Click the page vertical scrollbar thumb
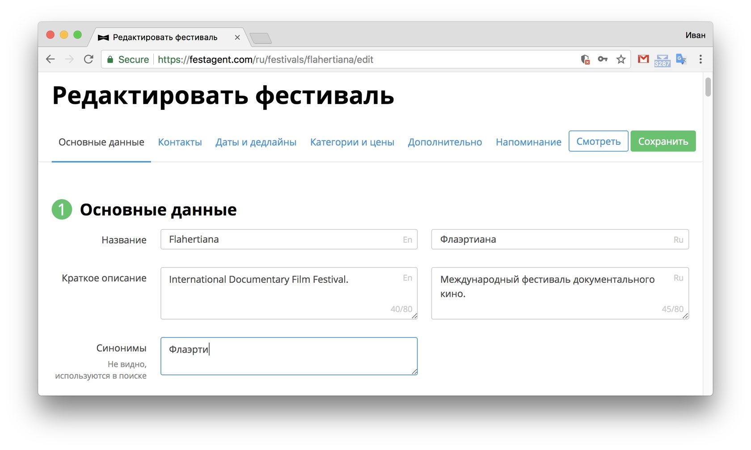Image resolution: width=751 pixels, height=450 pixels. [708, 87]
